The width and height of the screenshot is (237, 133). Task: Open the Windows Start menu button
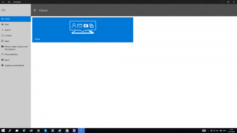coord(3,130)
